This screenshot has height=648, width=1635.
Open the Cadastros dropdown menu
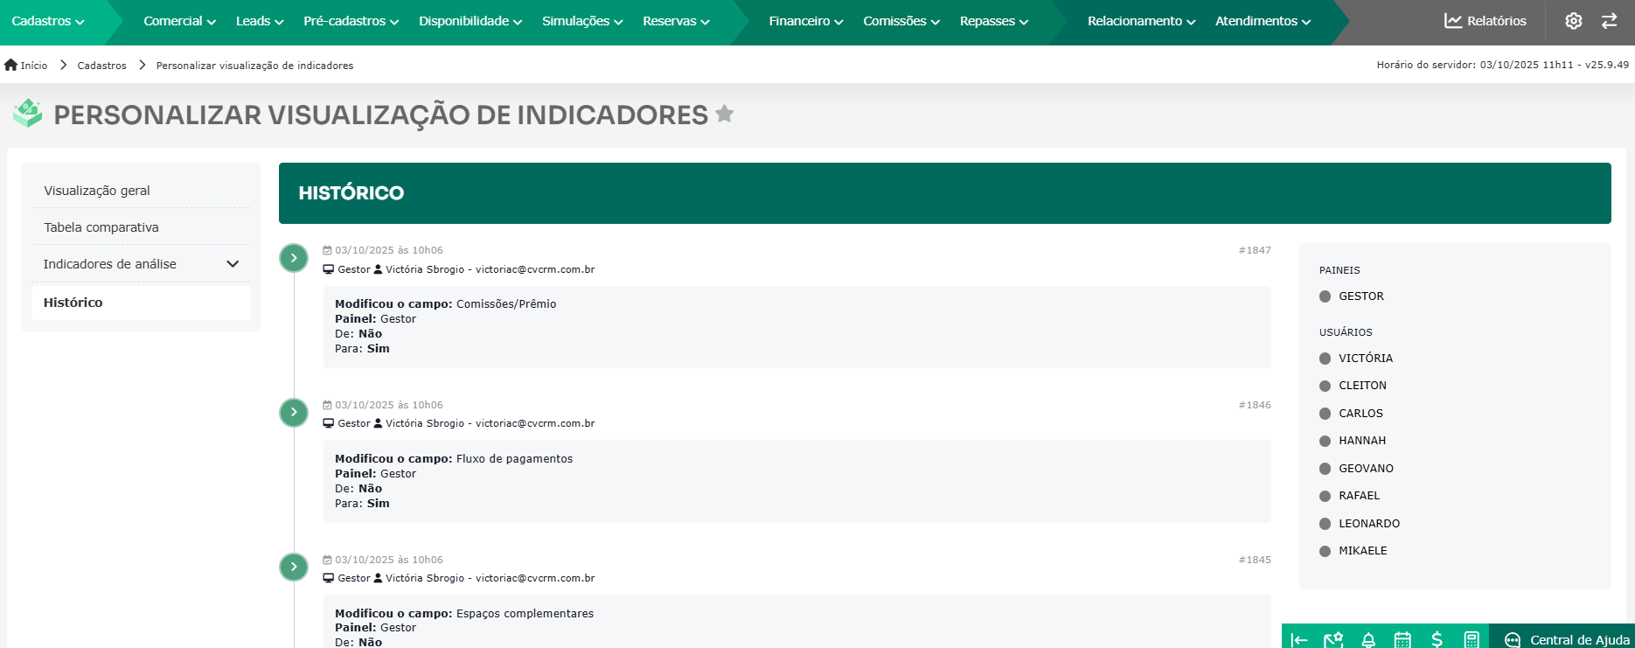48,21
